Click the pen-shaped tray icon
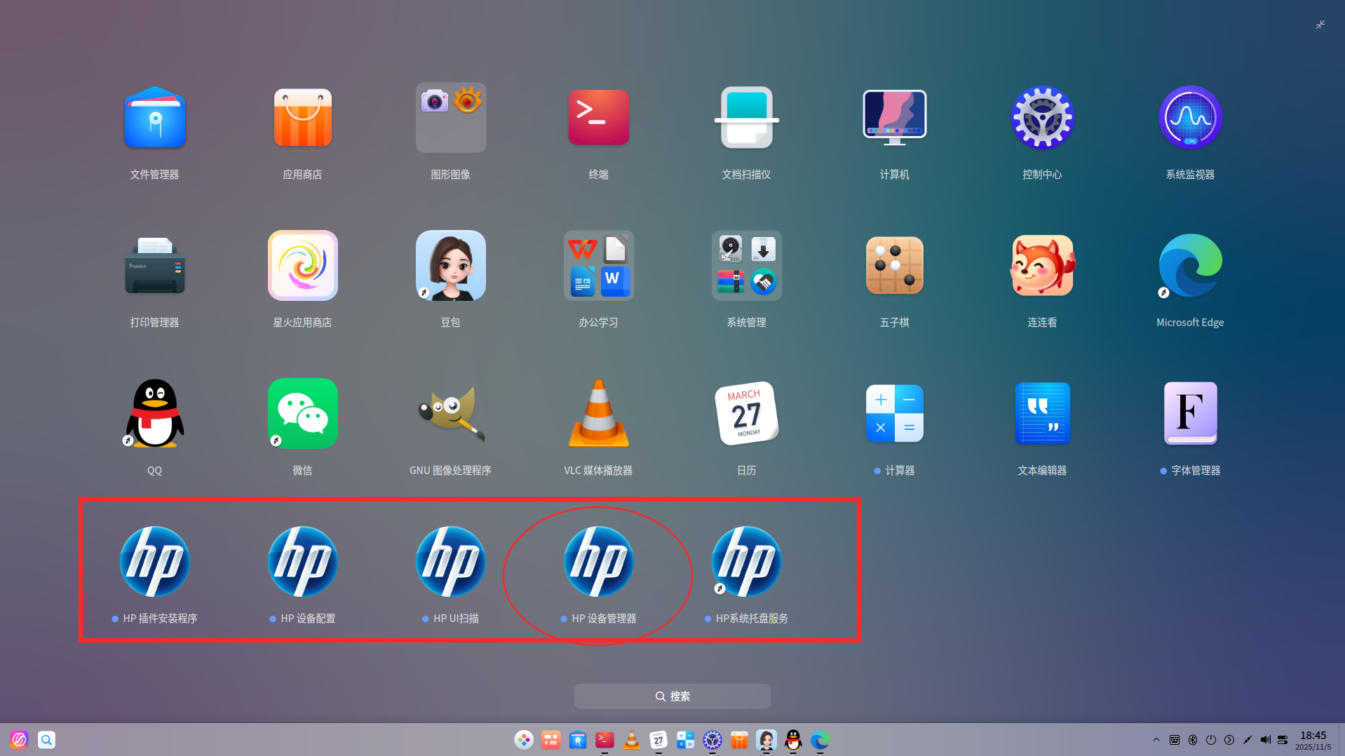Viewport: 1345px width, 756px height. [x=1248, y=740]
